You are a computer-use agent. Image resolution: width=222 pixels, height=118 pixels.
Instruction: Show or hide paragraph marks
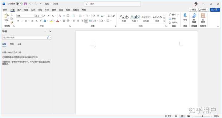[114, 16]
